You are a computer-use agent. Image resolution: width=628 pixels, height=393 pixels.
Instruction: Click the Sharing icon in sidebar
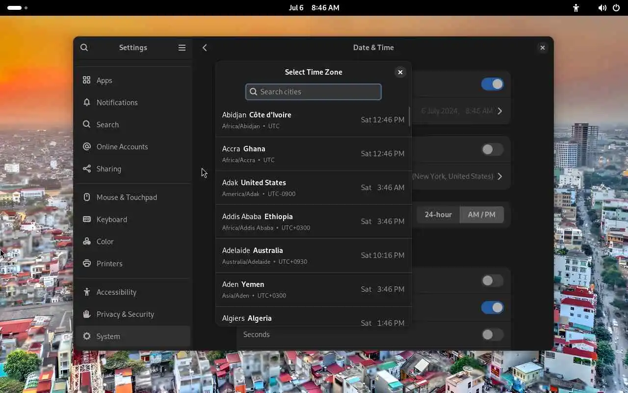(87, 168)
